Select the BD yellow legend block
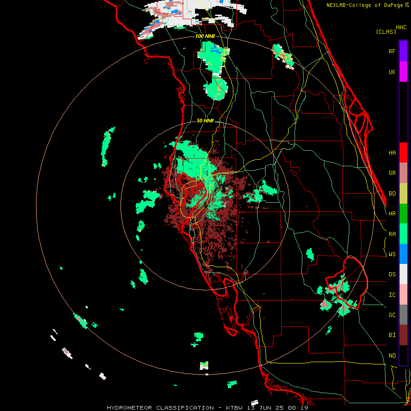Viewport: 411px width, 411px height. (403, 194)
